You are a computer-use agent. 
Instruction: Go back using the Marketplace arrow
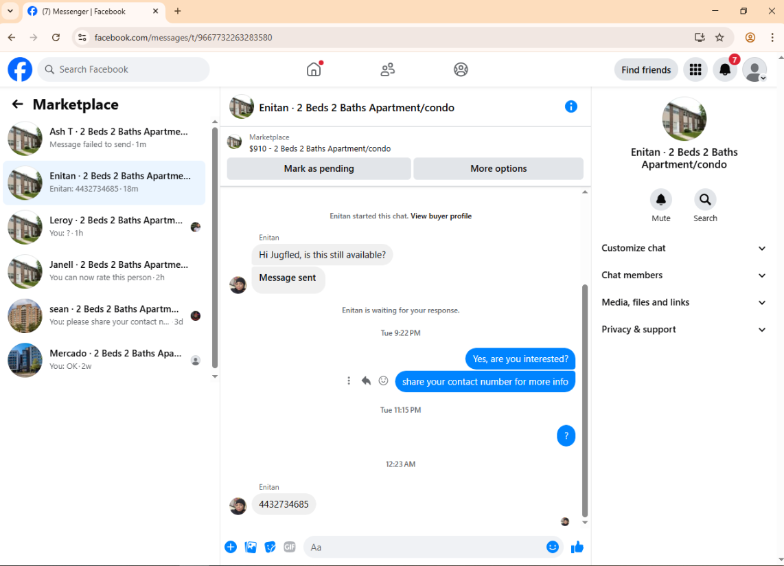coord(17,104)
